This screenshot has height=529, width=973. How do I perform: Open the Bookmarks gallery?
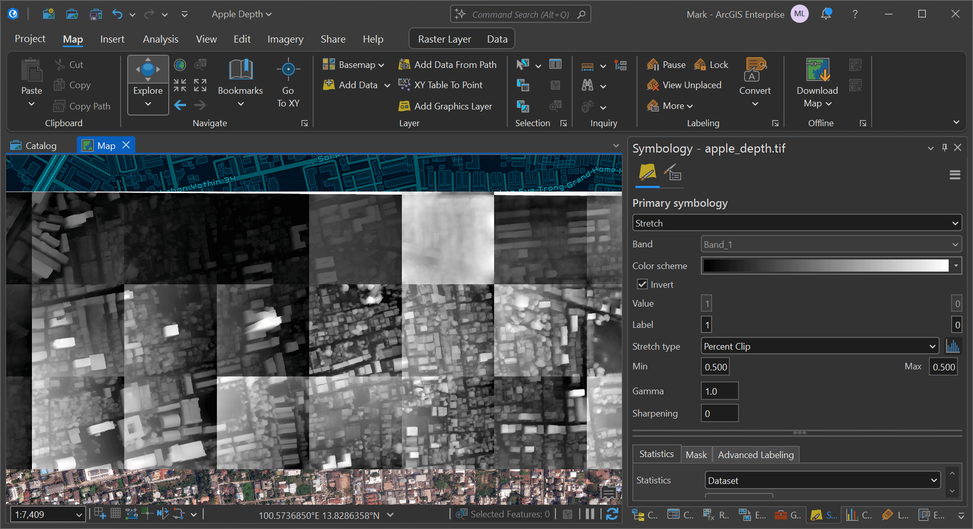(240, 83)
